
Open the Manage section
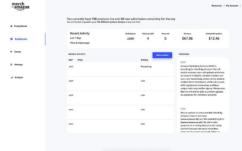19,65
